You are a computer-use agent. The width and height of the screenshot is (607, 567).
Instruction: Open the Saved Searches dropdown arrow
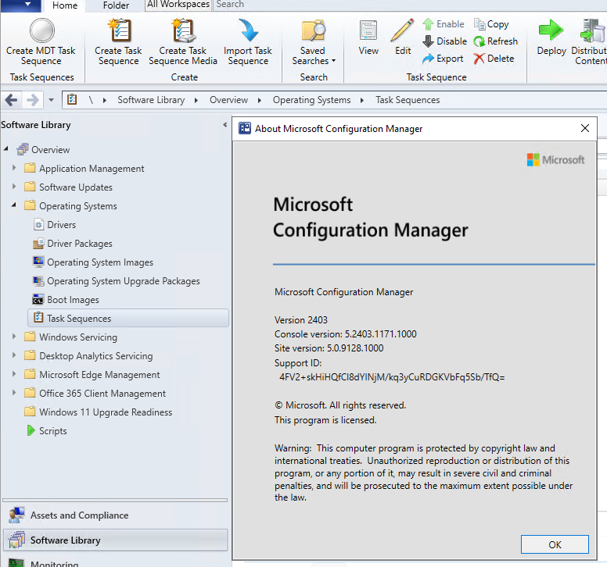[x=334, y=61]
